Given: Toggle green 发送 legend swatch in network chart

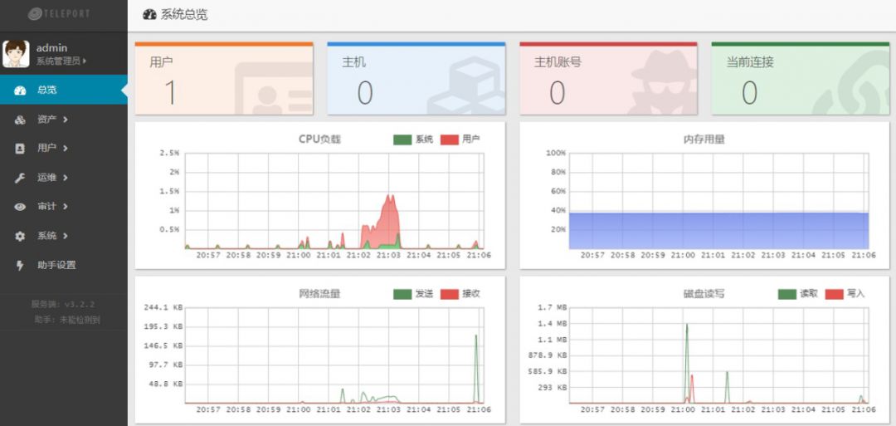Looking at the screenshot, I should tap(402, 295).
